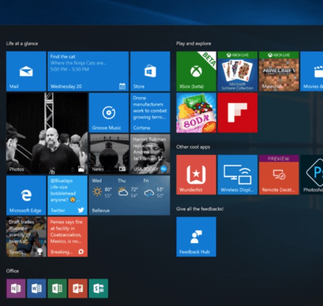The image size is (323, 306).
Task: Open the Feedback Hub tile
Action: click(196, 236)
